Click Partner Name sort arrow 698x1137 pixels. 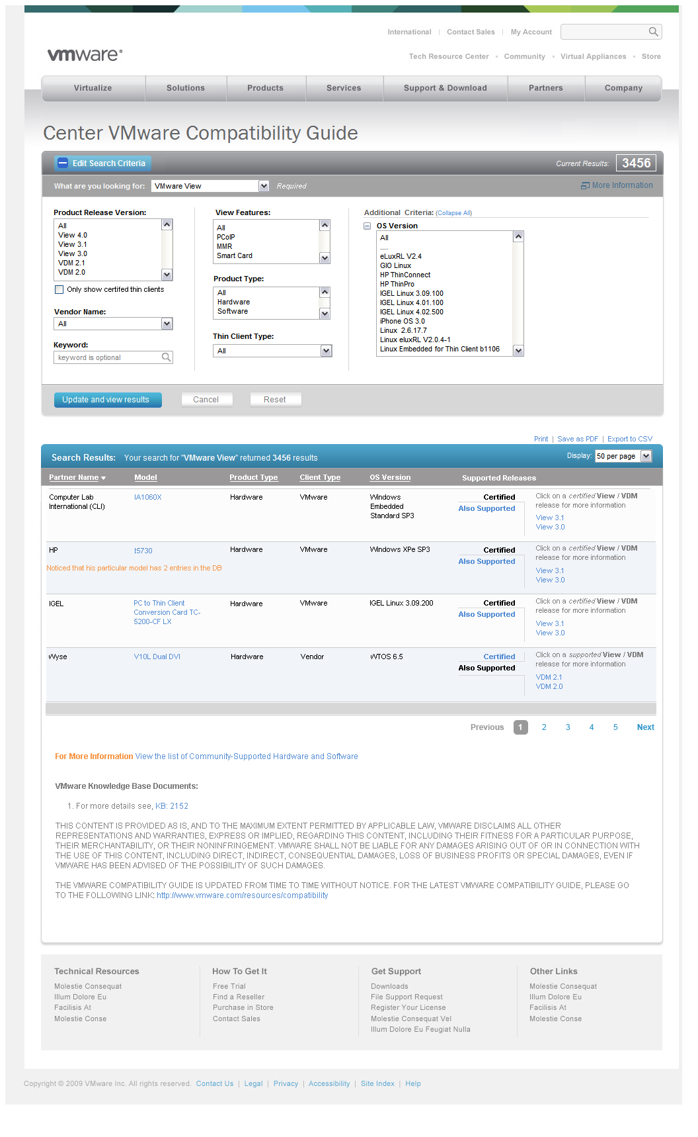[104, 478]
